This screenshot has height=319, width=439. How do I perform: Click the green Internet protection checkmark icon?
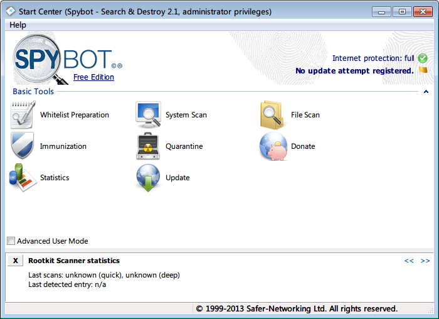pyautogui.click(x=423, y=58)
